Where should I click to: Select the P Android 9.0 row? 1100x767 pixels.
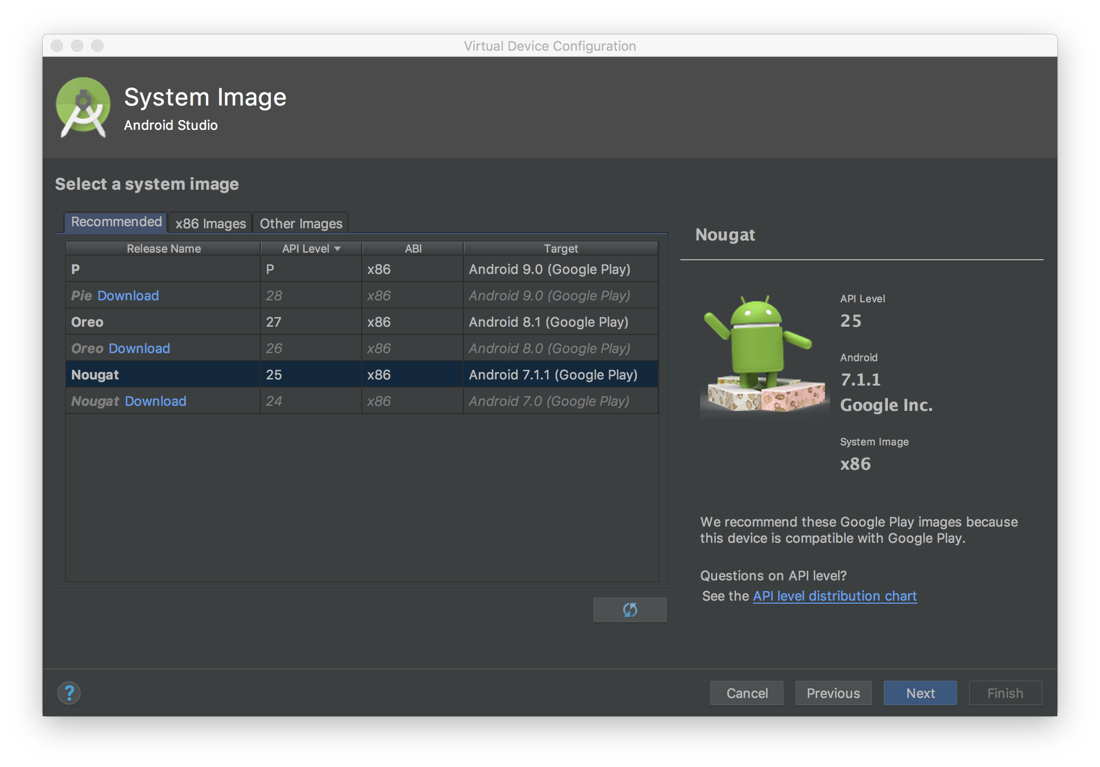click(361, 269)
